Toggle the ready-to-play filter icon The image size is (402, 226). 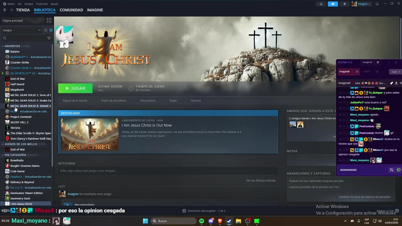pyautogui.click(x=51, y=30)
